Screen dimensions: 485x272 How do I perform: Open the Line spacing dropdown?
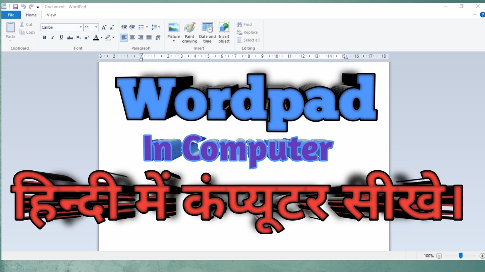156,27
